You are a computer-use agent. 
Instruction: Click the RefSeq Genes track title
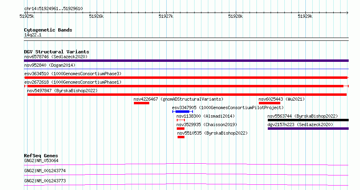click(x=41, y=156)
